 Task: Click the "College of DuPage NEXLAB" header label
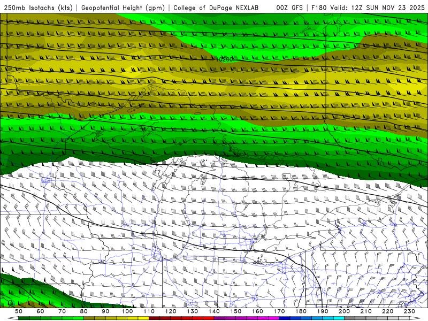(216, 7)
